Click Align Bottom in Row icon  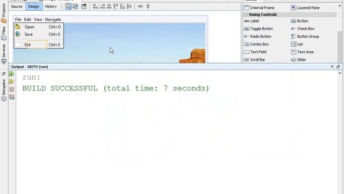[123, 6]
